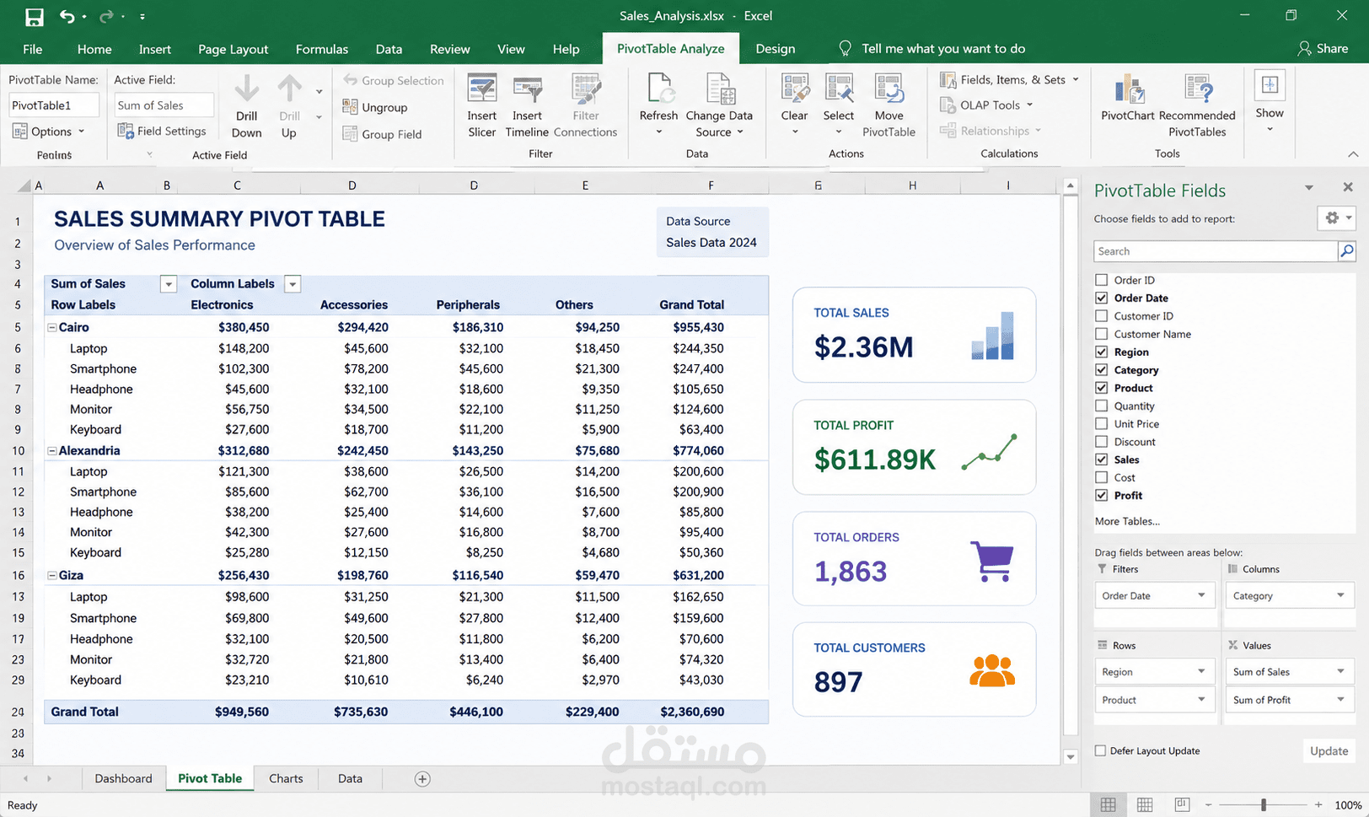Open the Column Labels filter dropdown

[293, 284]
